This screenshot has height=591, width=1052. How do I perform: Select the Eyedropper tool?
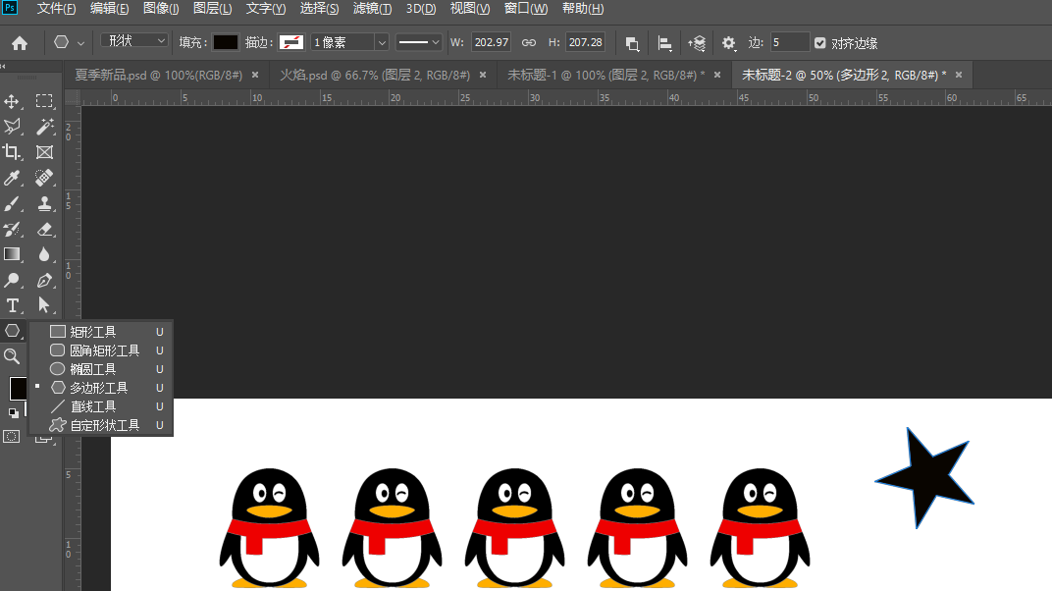click(12, 178)
